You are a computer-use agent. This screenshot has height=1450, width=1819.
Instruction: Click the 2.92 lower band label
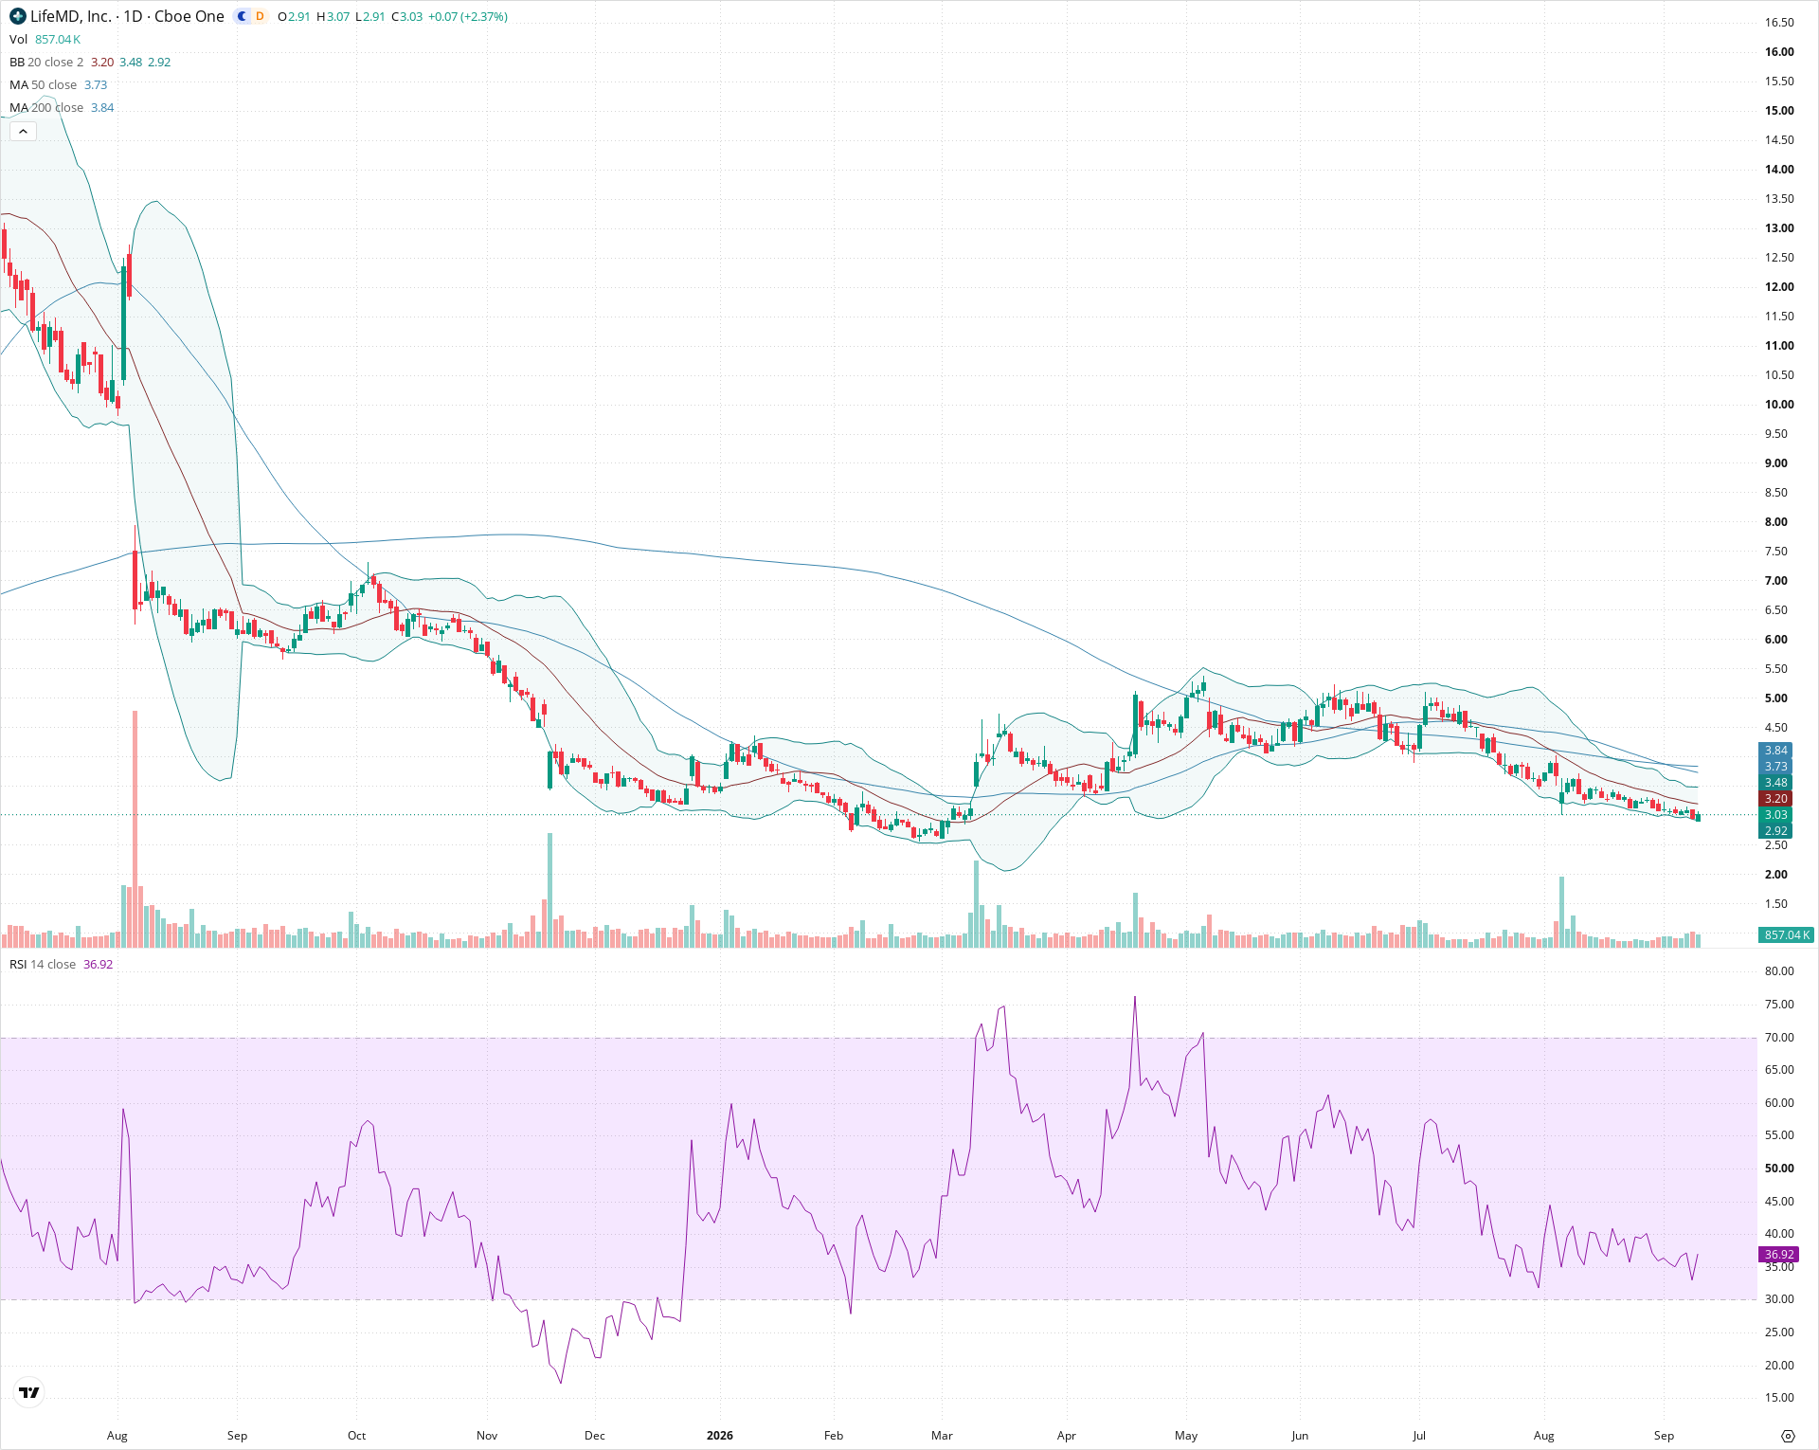click(1775, 830)
